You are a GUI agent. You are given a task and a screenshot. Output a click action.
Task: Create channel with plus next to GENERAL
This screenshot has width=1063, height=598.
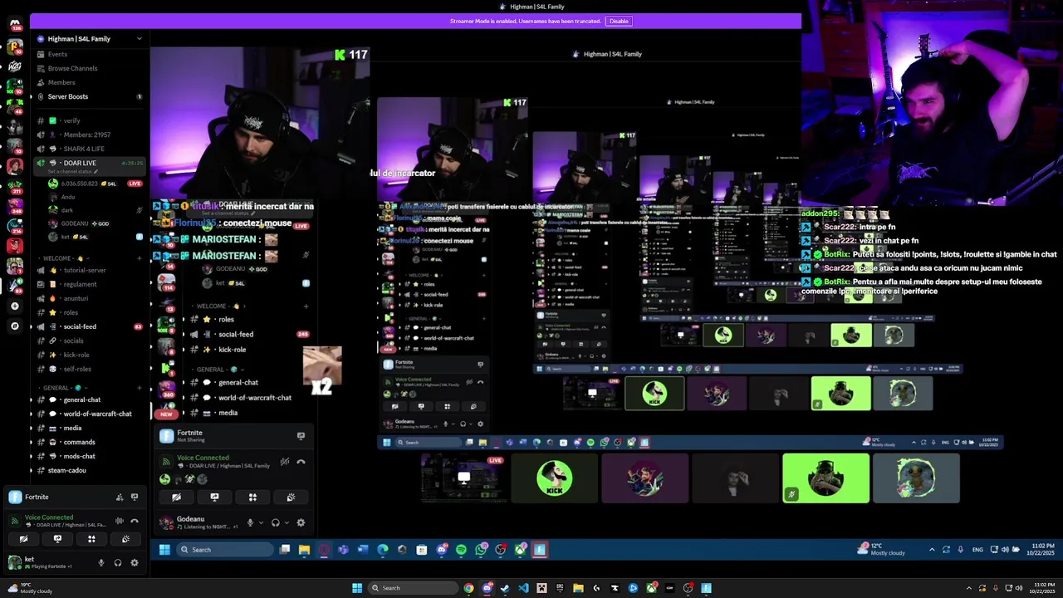point(139,388)
